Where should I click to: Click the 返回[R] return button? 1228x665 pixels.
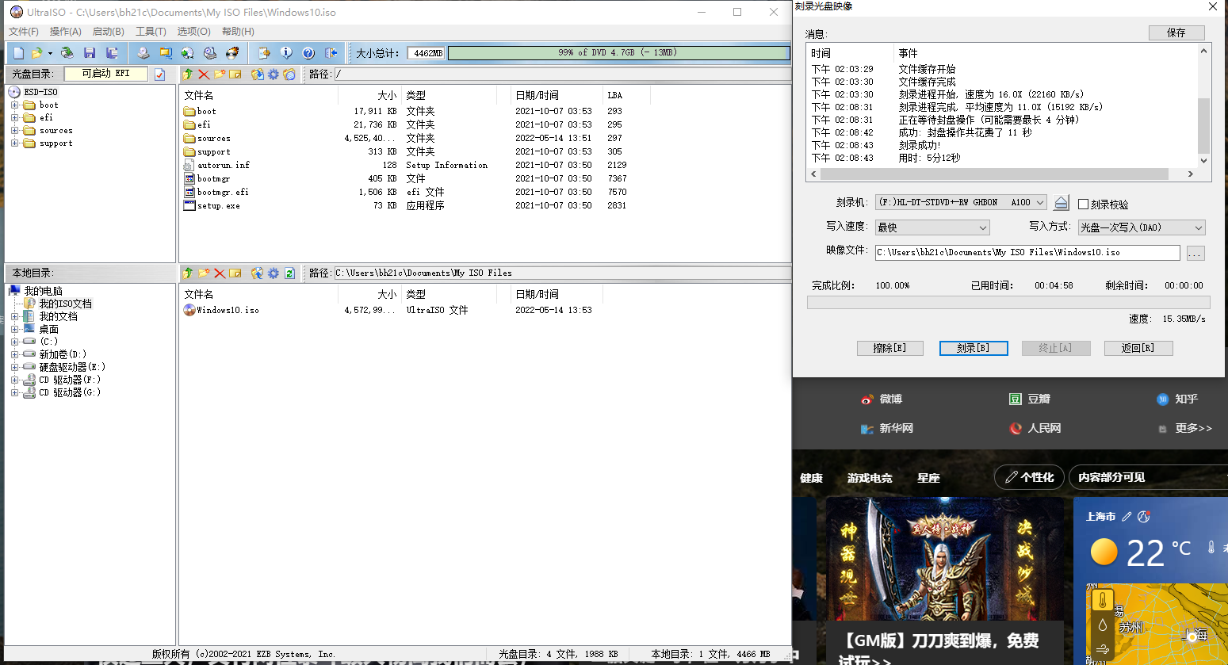point(1138,348)
